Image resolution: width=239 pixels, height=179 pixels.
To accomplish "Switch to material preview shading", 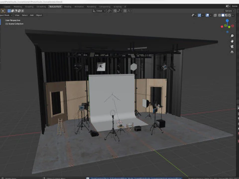I will [226, 15].
